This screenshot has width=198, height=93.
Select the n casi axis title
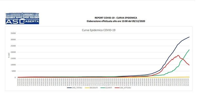[x=9, y=55]
